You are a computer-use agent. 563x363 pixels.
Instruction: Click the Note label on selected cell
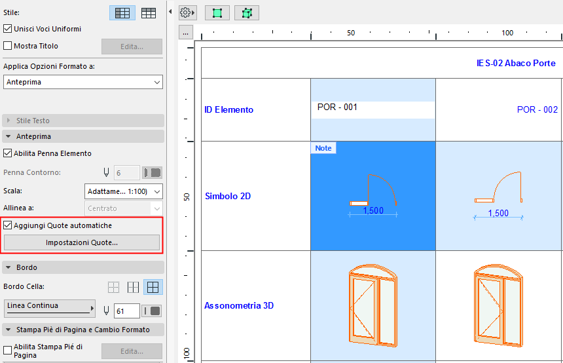323,148
